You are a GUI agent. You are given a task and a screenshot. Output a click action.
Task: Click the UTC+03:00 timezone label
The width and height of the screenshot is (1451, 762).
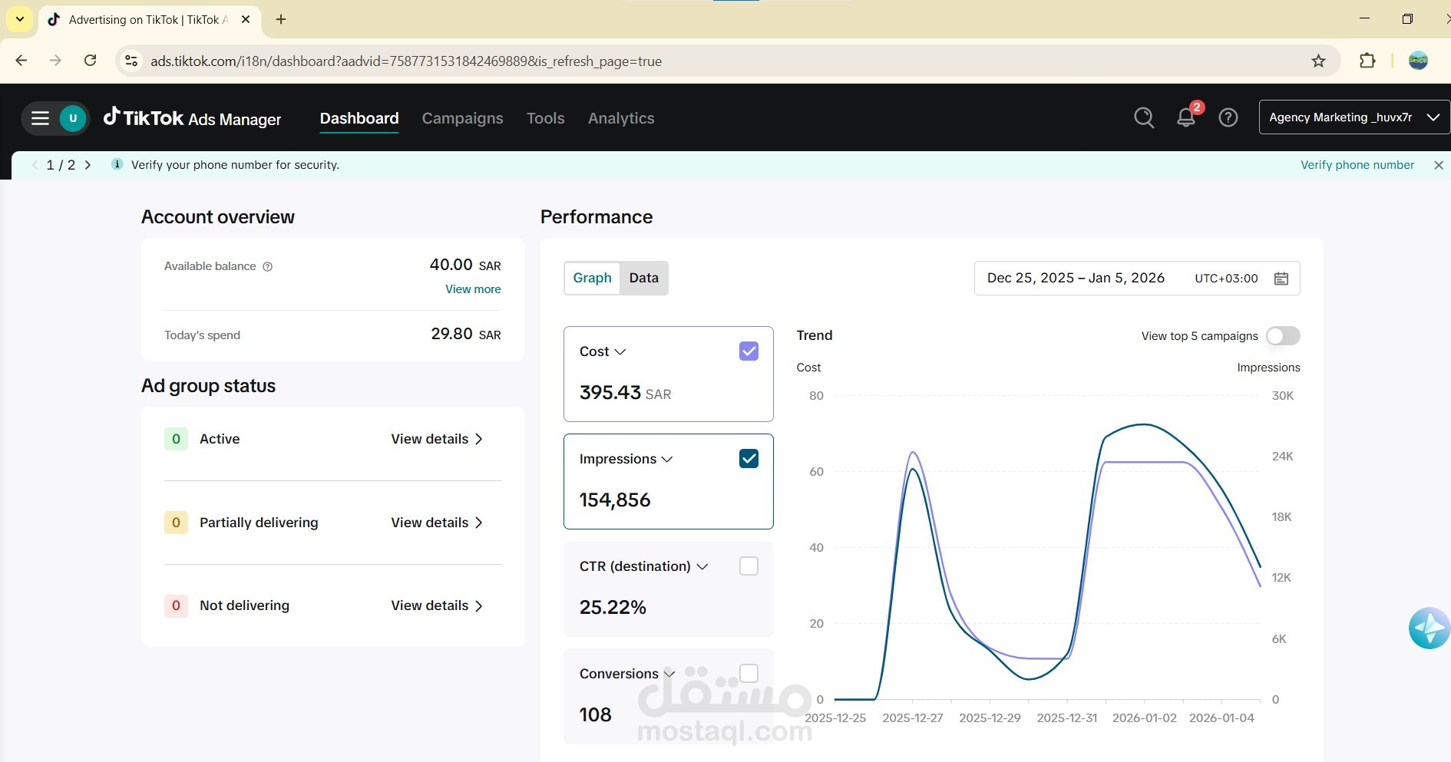coord(1226,279)
